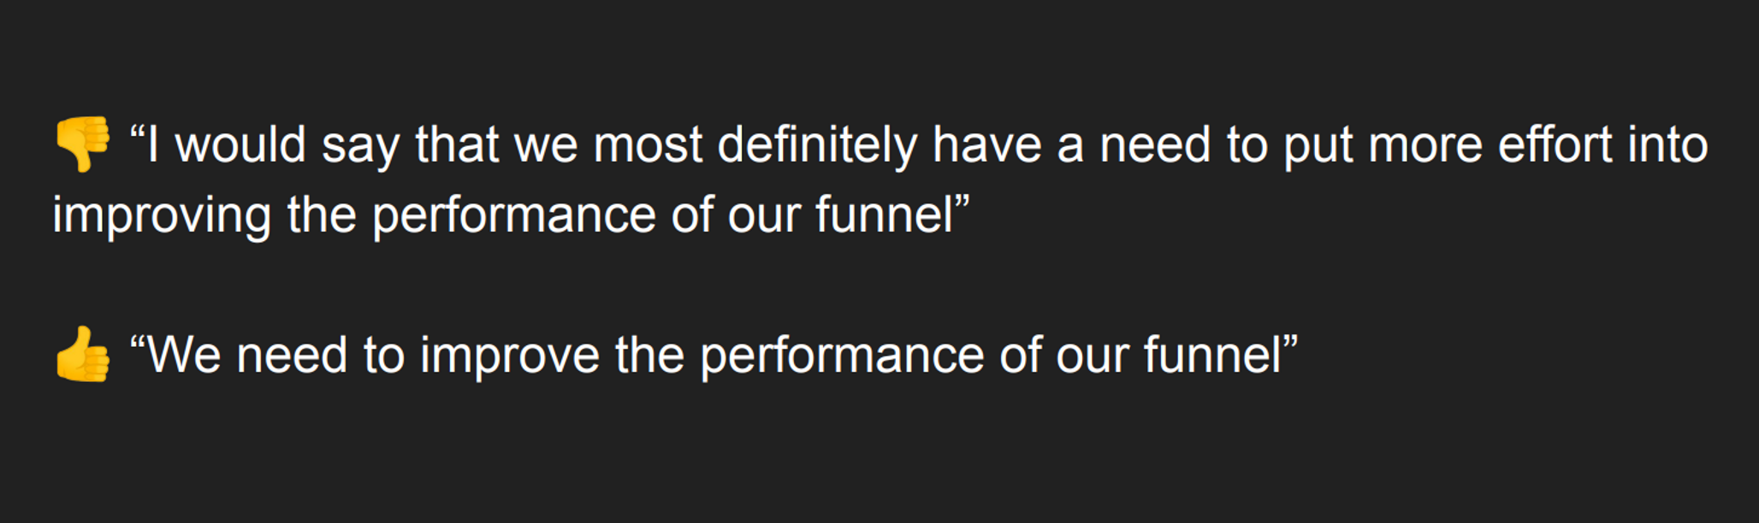The height and width of the screenshot is (523, 1759).
Task: Click the thumbs-up emoji
Action: click(82, 354)
